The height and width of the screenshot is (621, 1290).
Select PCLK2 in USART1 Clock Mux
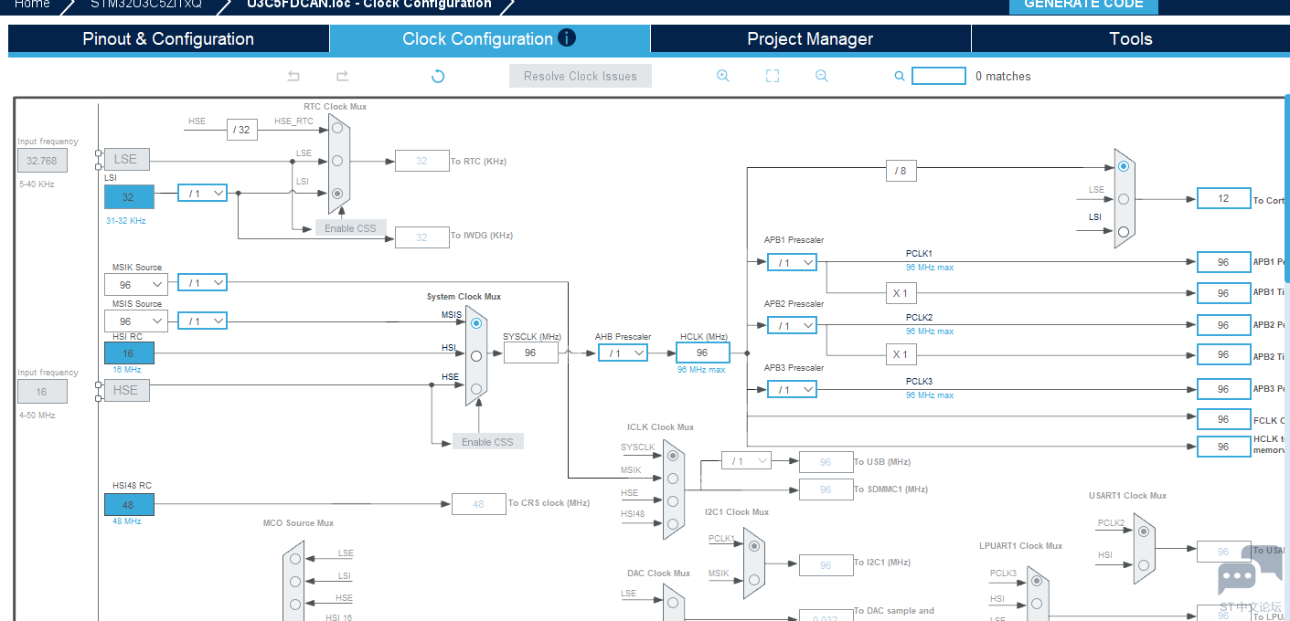coord(1143,531)
